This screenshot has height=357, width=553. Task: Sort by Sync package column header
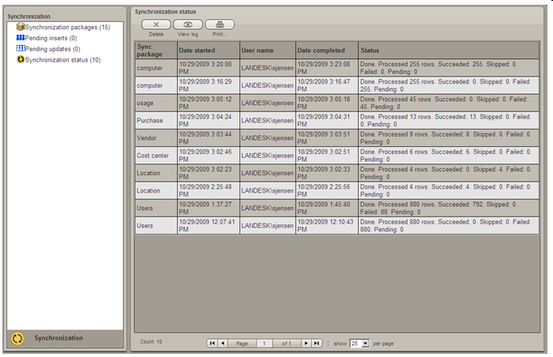click(x=156, y=51)
